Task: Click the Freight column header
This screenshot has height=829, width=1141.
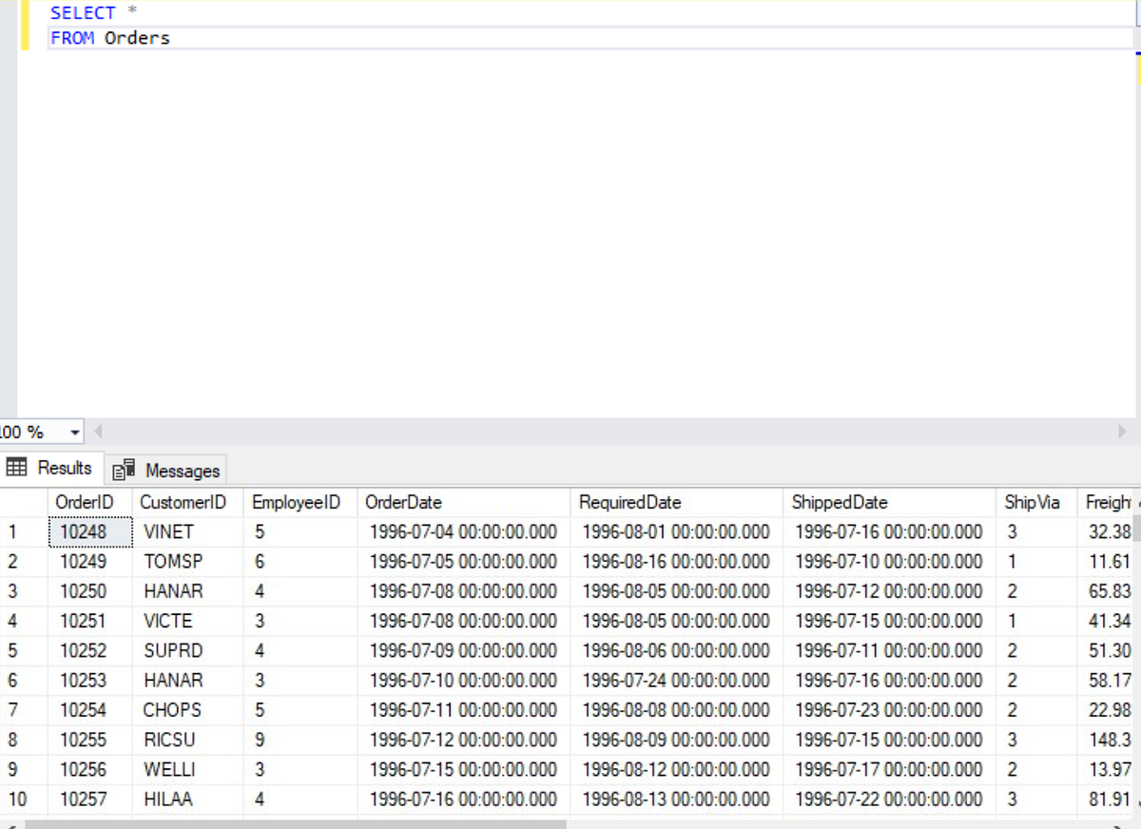Action: (x=1109, y=502)
